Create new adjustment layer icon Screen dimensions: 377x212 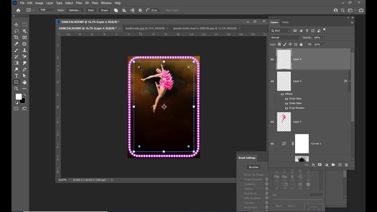[x=326, y=165]
